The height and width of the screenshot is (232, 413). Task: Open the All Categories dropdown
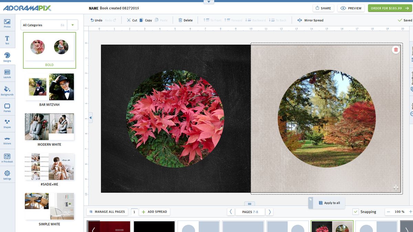click(72, 25)
